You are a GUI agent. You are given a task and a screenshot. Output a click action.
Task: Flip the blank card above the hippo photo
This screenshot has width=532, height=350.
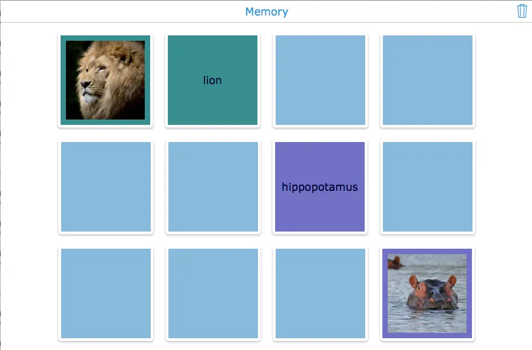[427, 187]
